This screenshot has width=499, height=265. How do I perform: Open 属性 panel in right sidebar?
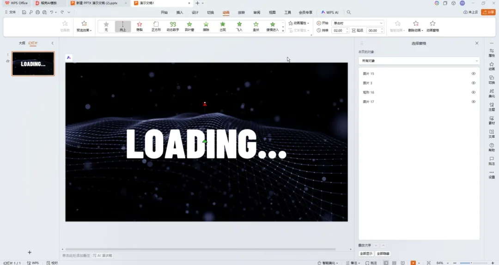pos(492,53)
